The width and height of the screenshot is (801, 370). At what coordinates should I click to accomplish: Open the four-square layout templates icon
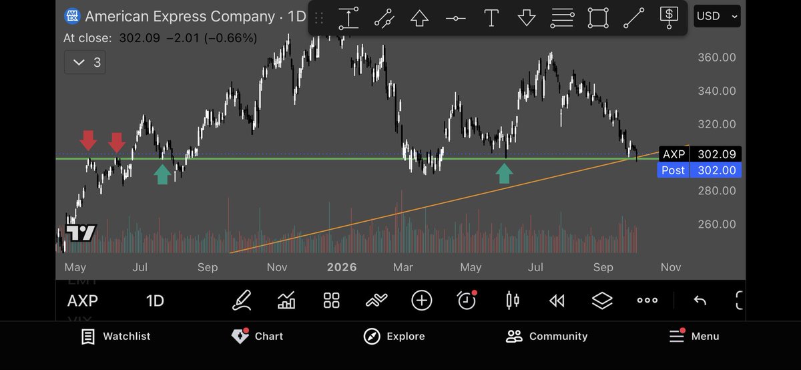coord(332,301)
